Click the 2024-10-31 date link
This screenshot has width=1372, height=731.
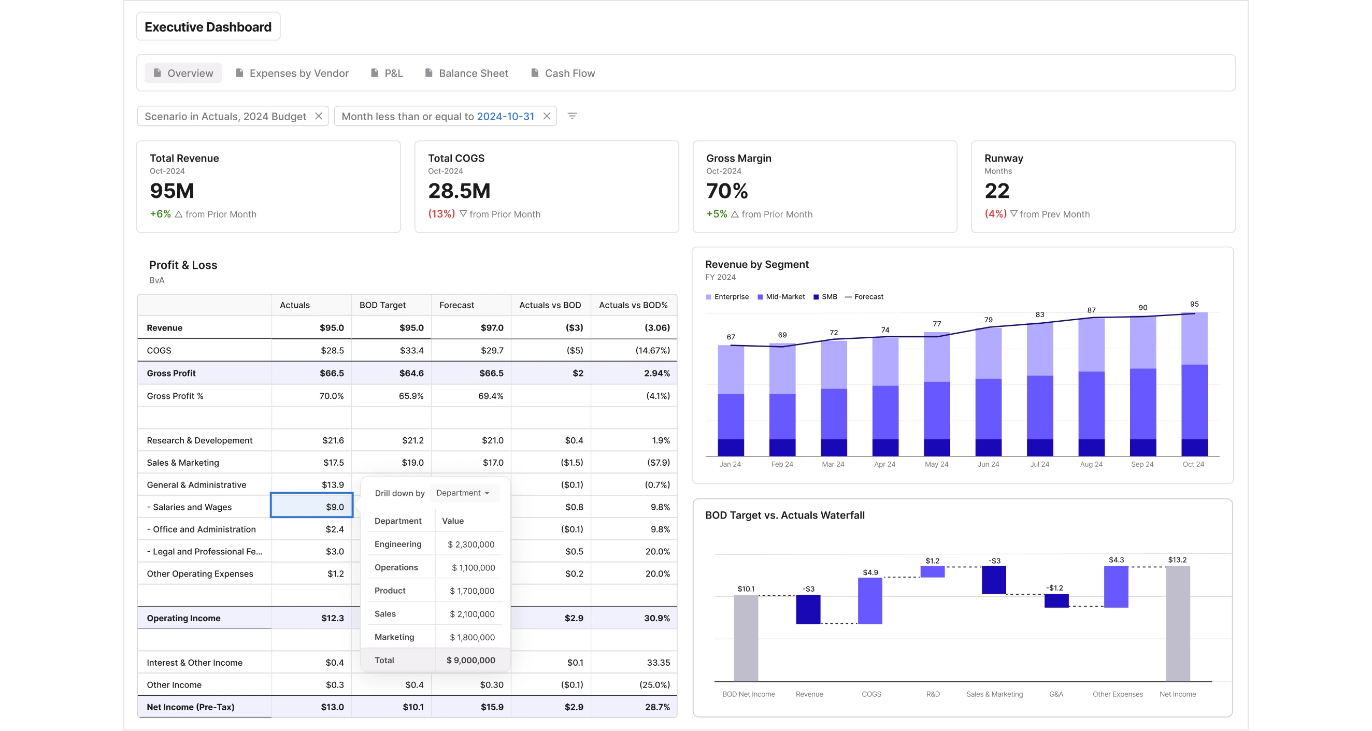pyautogui.click(x=506, y=116)
